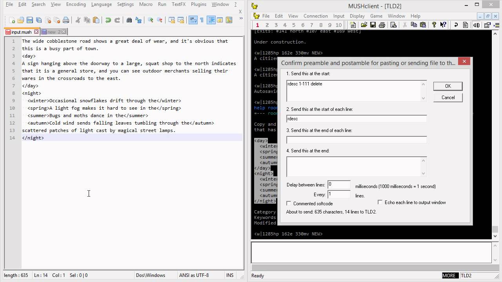The image size is (502, 282).
Task: Click Delay between lines field
Action: click(339, 184)
